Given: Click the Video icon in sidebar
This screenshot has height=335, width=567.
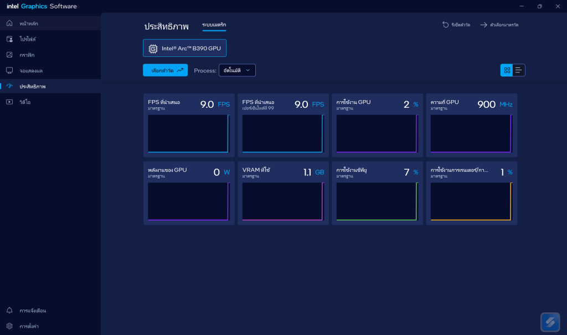Looking at the screenshot, I should [9, 102].
